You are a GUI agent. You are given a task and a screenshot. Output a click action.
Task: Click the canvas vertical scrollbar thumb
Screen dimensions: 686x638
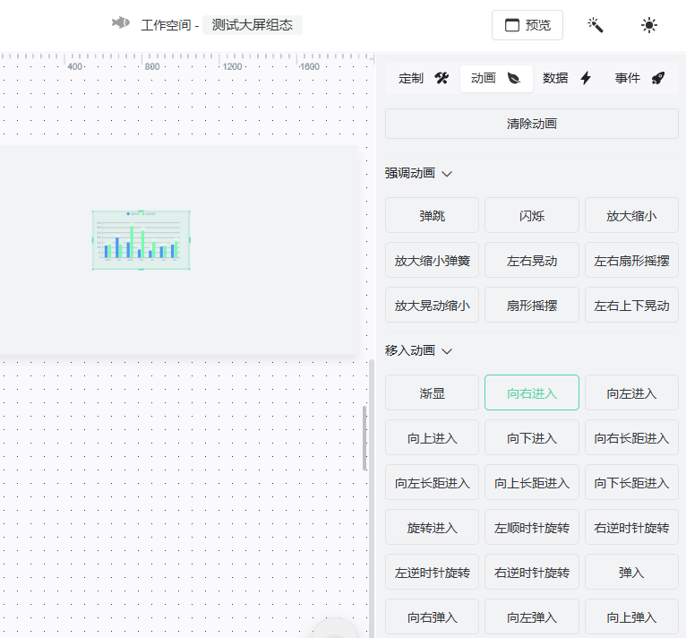[x=364, y=438]
